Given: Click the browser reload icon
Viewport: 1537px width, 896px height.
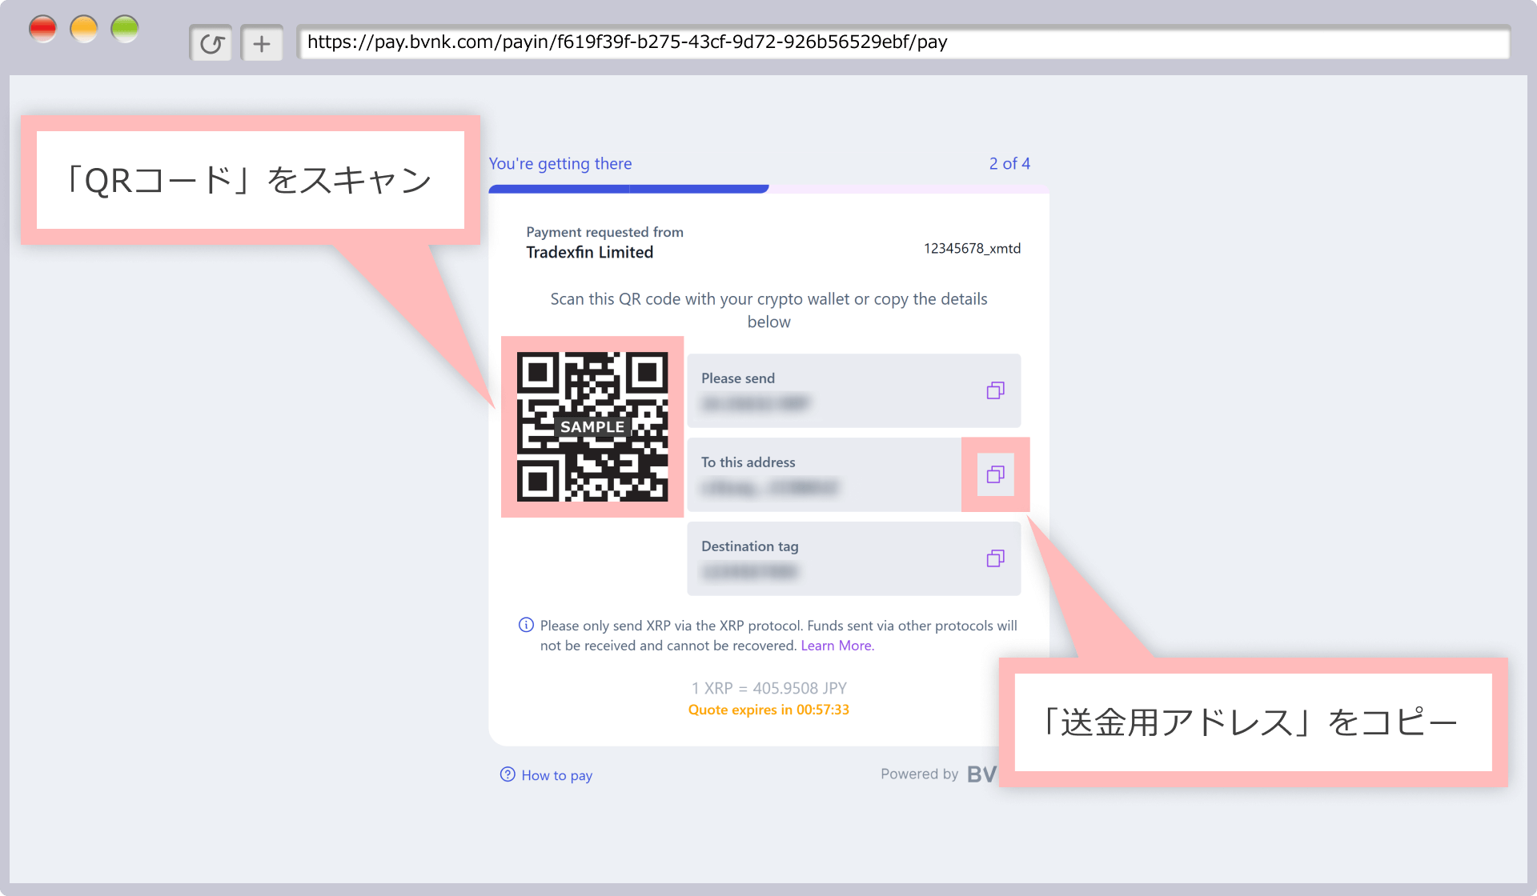Looking at the screenshot, I should 211,43.
